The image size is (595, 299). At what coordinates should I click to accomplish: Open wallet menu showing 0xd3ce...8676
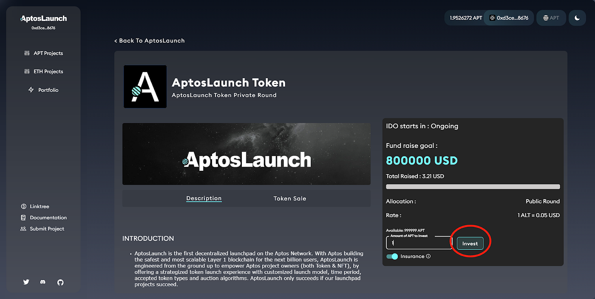pos(509,17)
